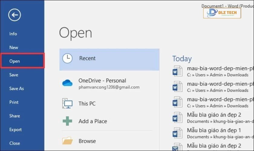254x151 pixels.
Task: Click the Recent clock icon
Action: (67, 58)
